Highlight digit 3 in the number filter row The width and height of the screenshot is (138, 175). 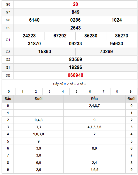pos(49,91)
